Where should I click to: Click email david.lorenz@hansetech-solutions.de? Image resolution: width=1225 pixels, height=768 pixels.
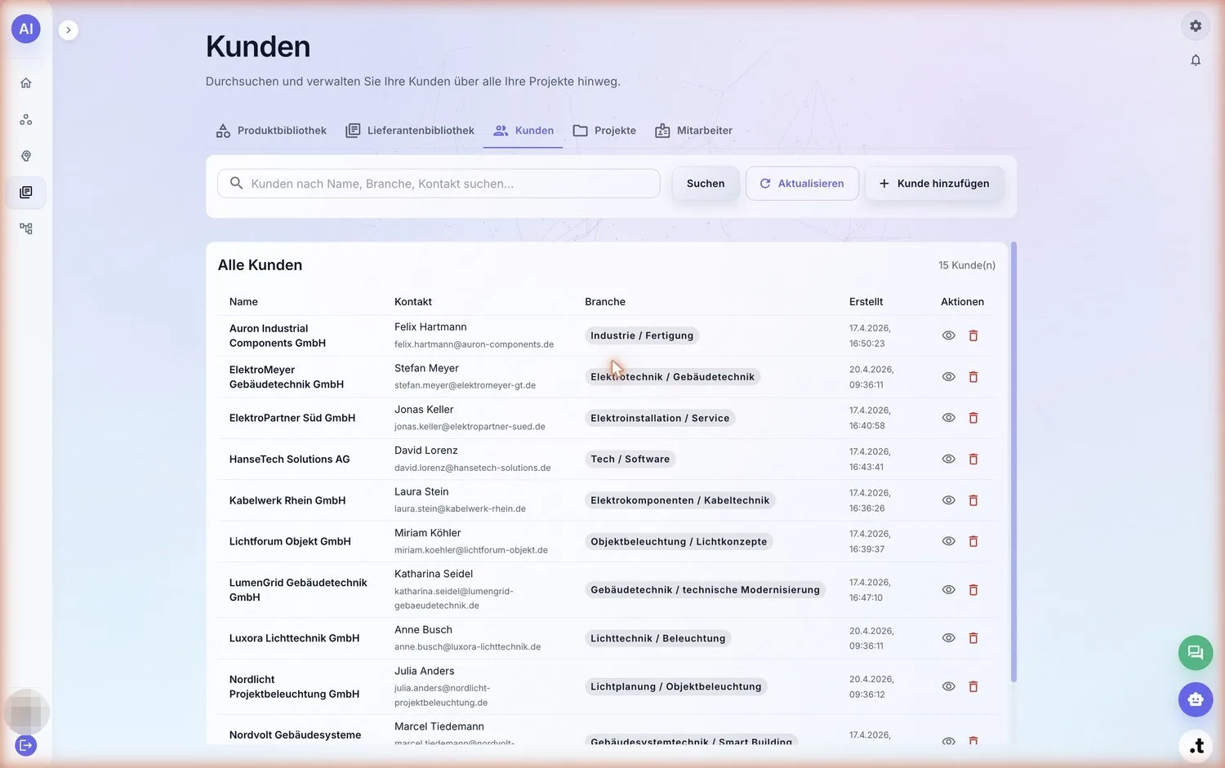(472, 468)
